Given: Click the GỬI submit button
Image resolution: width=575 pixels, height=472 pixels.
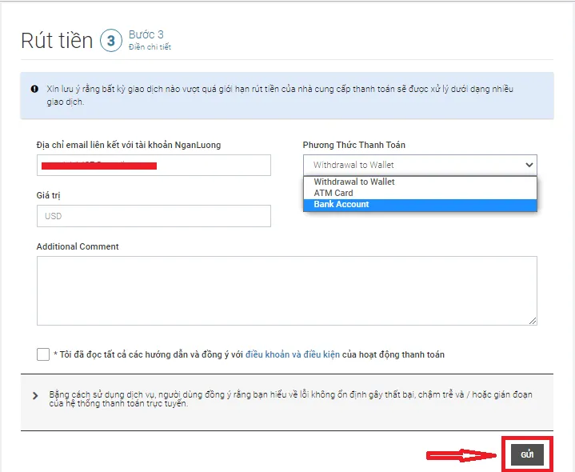Looking at the screenshot, I should [x=527, y=454].
